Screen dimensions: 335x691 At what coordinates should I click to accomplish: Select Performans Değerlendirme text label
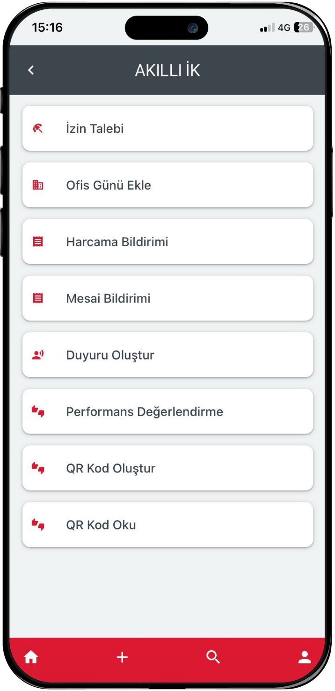point(145,412)
